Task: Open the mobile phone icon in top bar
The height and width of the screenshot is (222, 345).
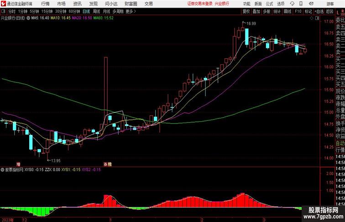Action: pyautogui.click(x=301, y=4)
